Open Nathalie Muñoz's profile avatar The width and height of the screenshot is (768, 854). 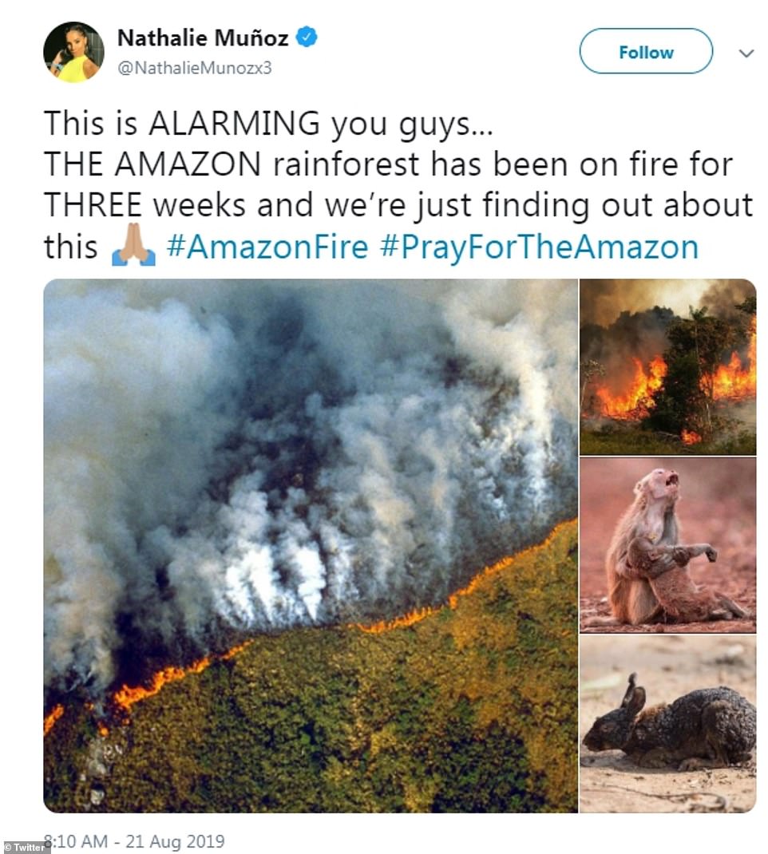point(73,52)
